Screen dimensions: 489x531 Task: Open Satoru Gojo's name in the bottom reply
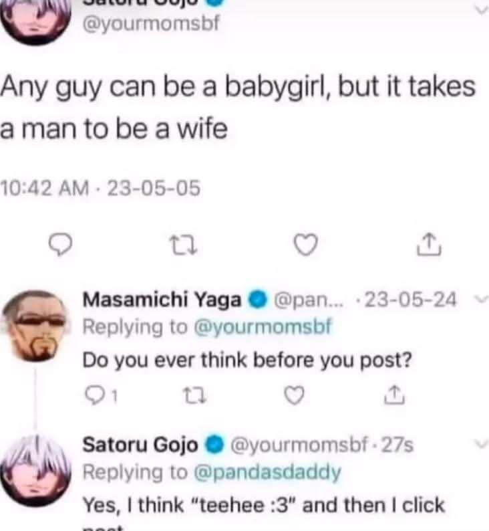coord(140,445)
